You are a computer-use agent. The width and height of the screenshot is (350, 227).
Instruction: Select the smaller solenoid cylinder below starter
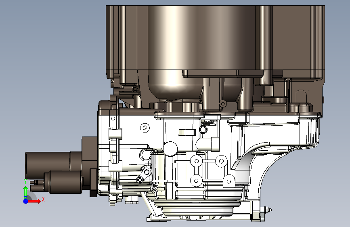tap(63, 182)
